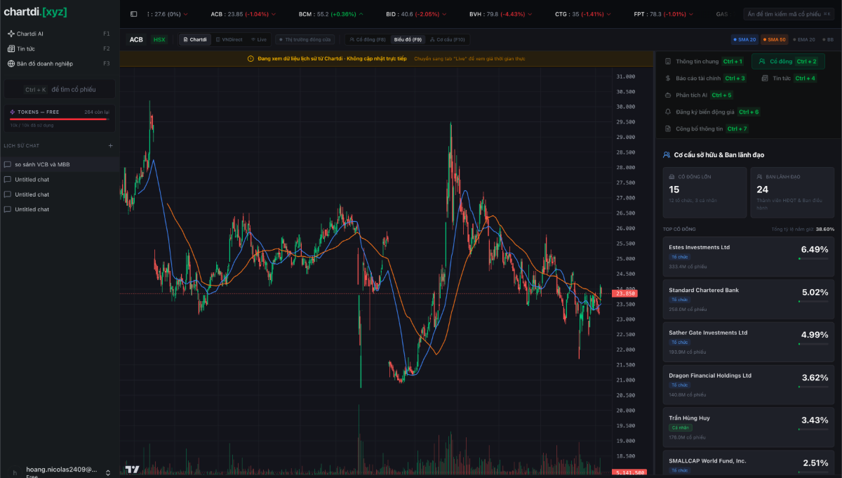Select BVH 79.8 in ticker strip

[502, 14]
